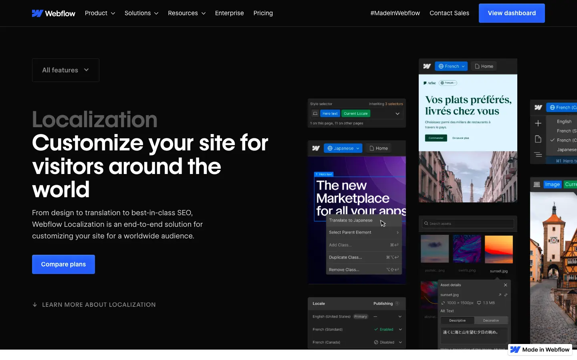Visit the #MadeInWebflow link

click(395, 13)
